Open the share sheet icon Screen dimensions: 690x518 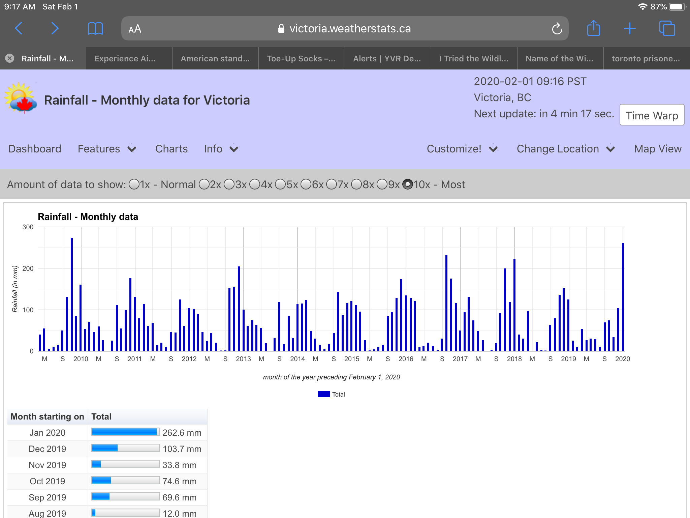tap(593, 28)
